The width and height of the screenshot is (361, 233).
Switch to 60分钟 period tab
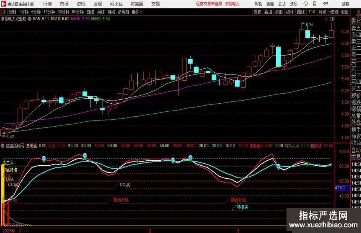coord(78,12)
